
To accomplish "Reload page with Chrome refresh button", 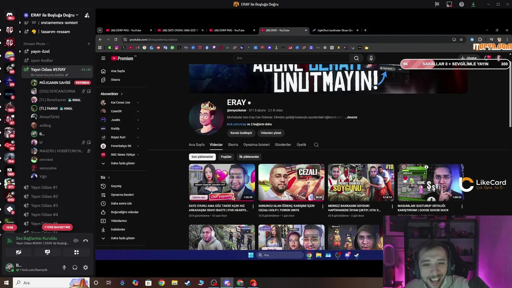I will coord(116,40).
